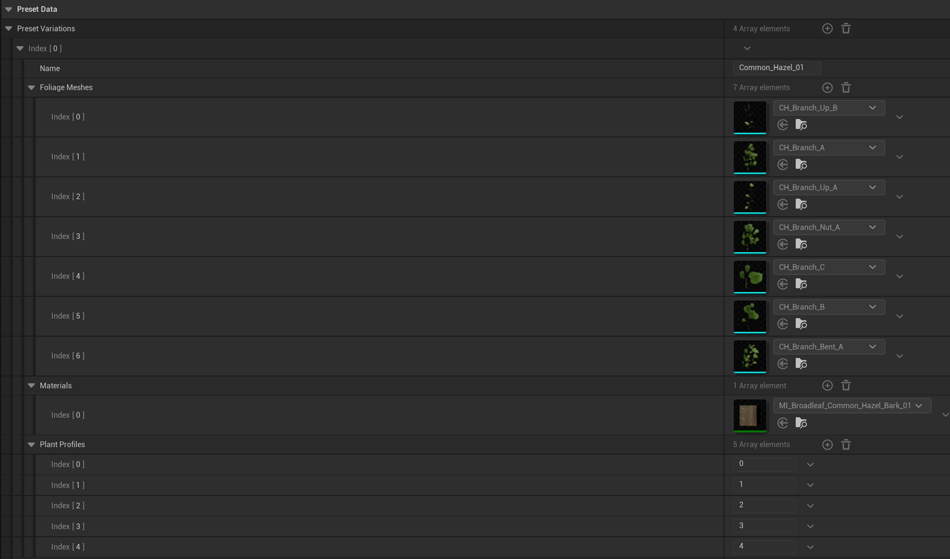Collapse the Preset Data category
Screen dimensions: 950x559
tap(9, 9)
